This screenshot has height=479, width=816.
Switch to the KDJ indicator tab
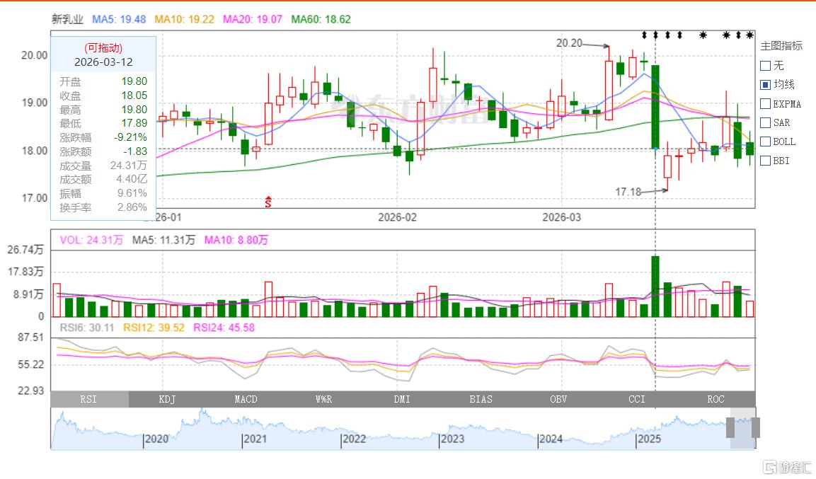click(x=167, y=399)
